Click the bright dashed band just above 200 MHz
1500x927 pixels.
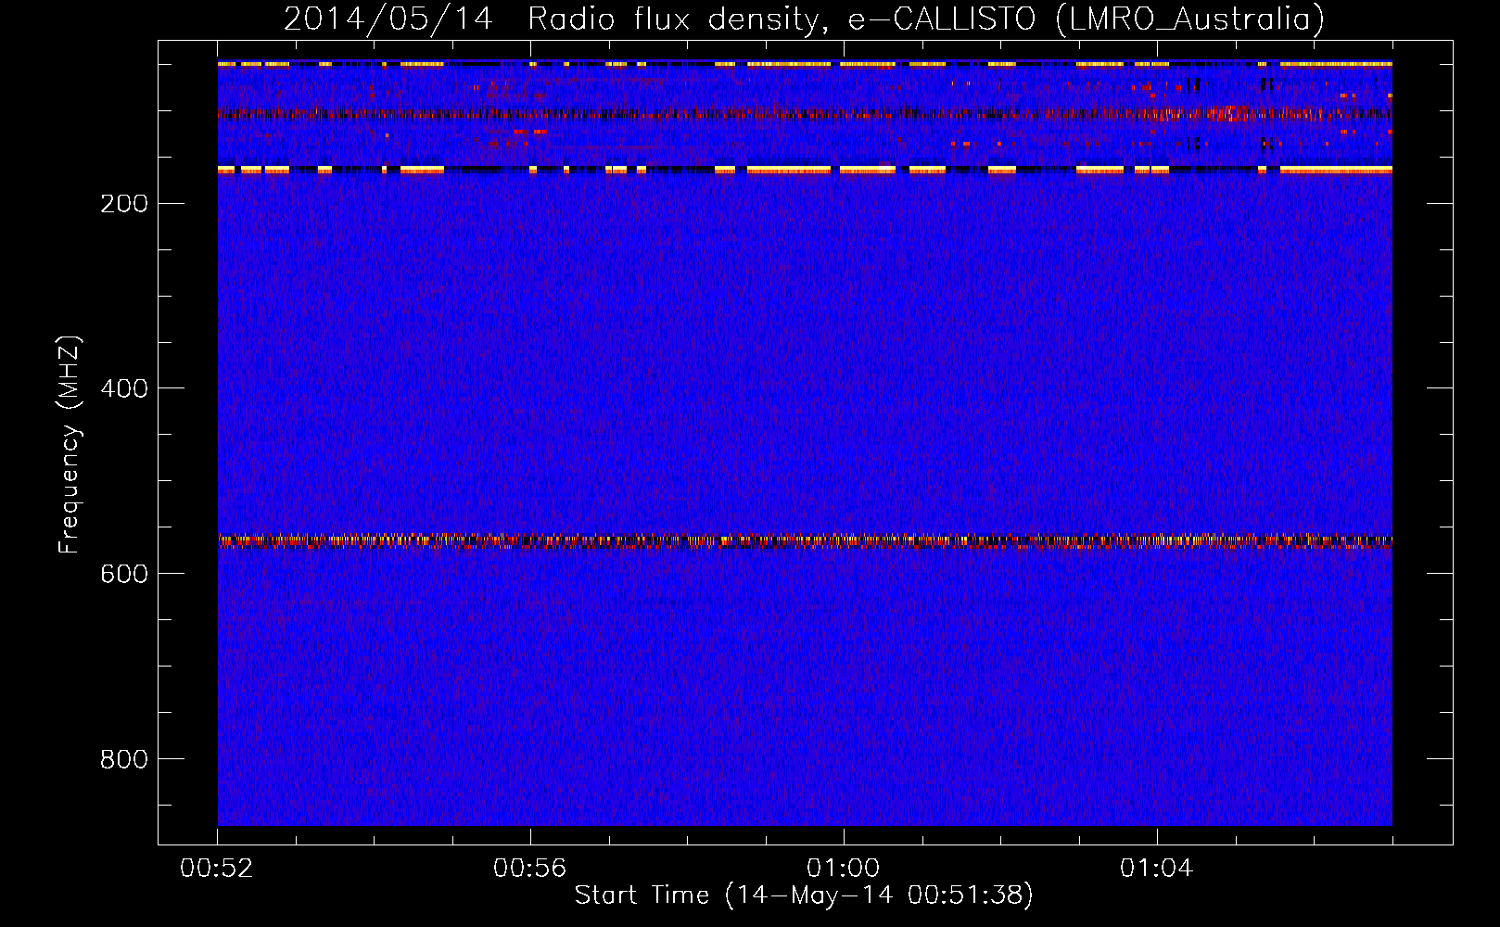click(805, 171)
